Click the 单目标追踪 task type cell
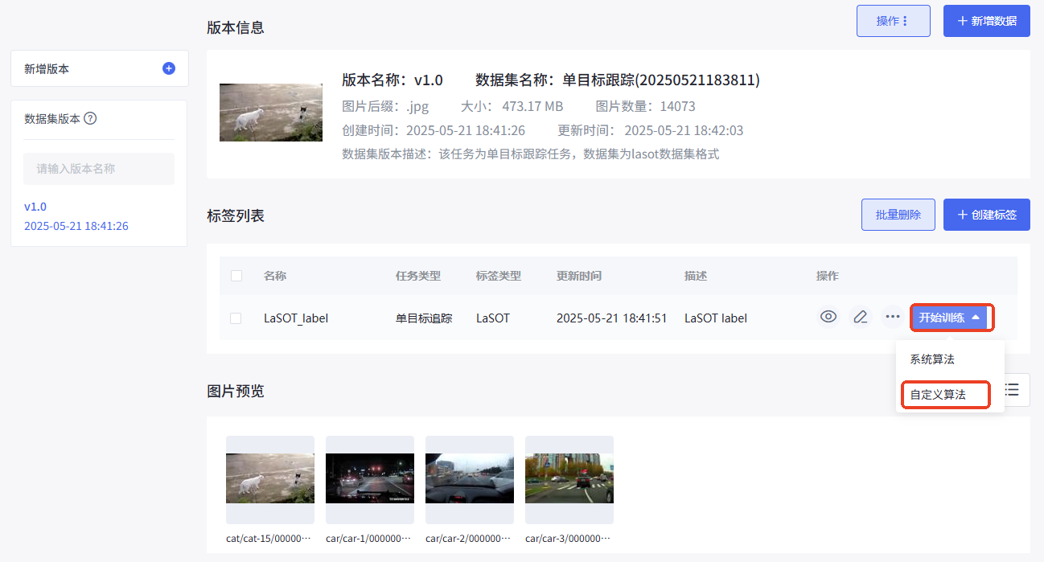This screenshot has height=562, width=1044. point(424,318)
